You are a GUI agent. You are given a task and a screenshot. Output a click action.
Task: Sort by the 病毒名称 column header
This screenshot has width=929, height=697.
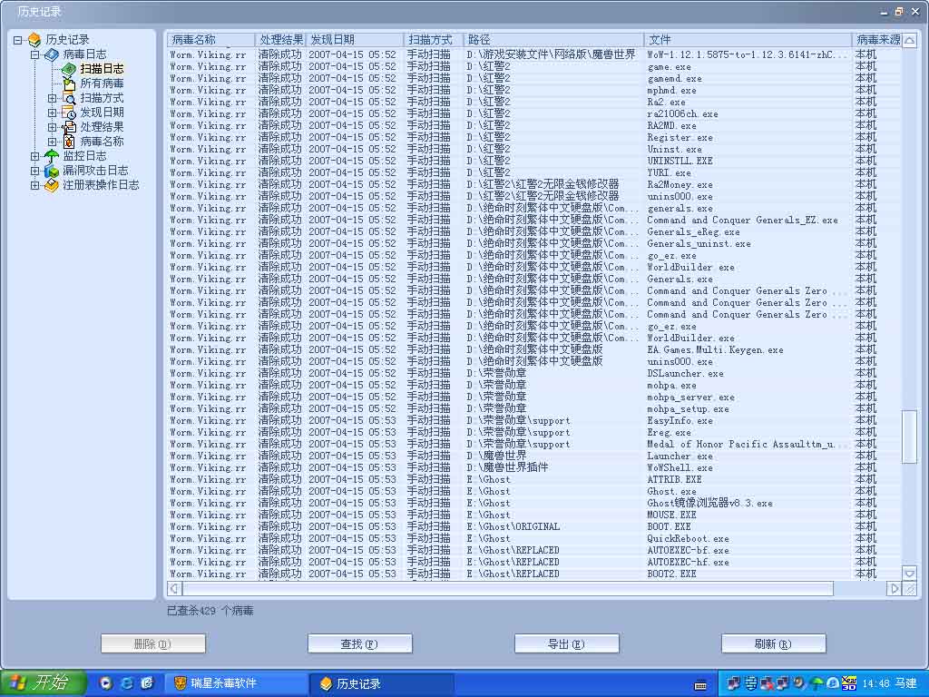tap(210, 40)
